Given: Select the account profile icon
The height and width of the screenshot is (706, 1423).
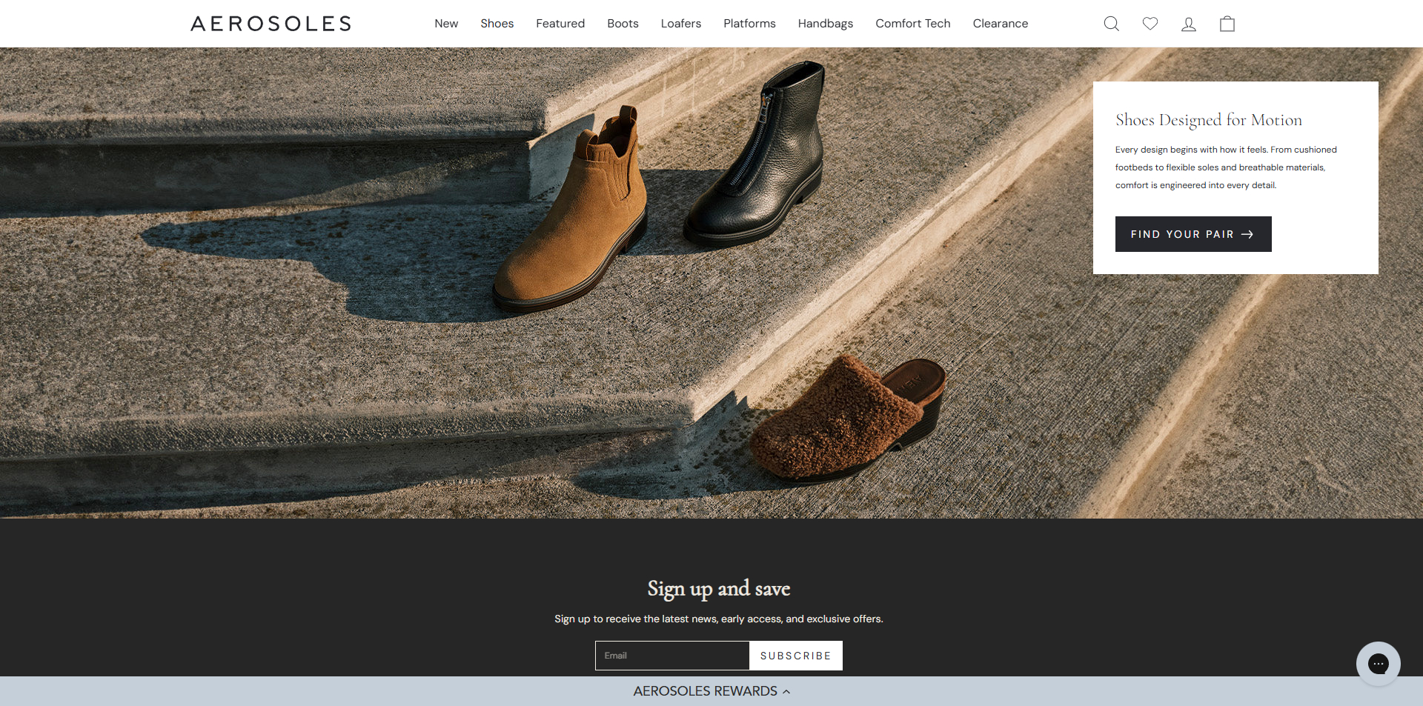Looking at the screenshot, I should pyautogui.click(x=1188, y=24).
